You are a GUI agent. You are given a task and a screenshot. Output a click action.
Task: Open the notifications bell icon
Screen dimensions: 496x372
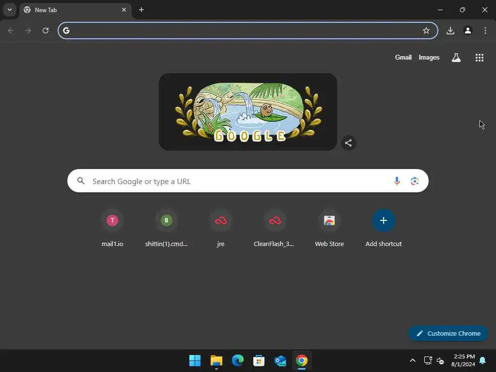coord(483,360)
